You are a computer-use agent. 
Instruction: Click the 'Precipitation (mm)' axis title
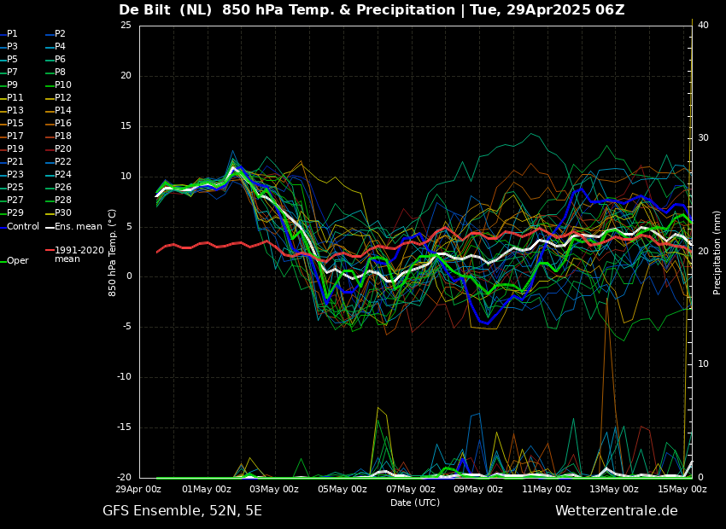click(x=717, y=253)
